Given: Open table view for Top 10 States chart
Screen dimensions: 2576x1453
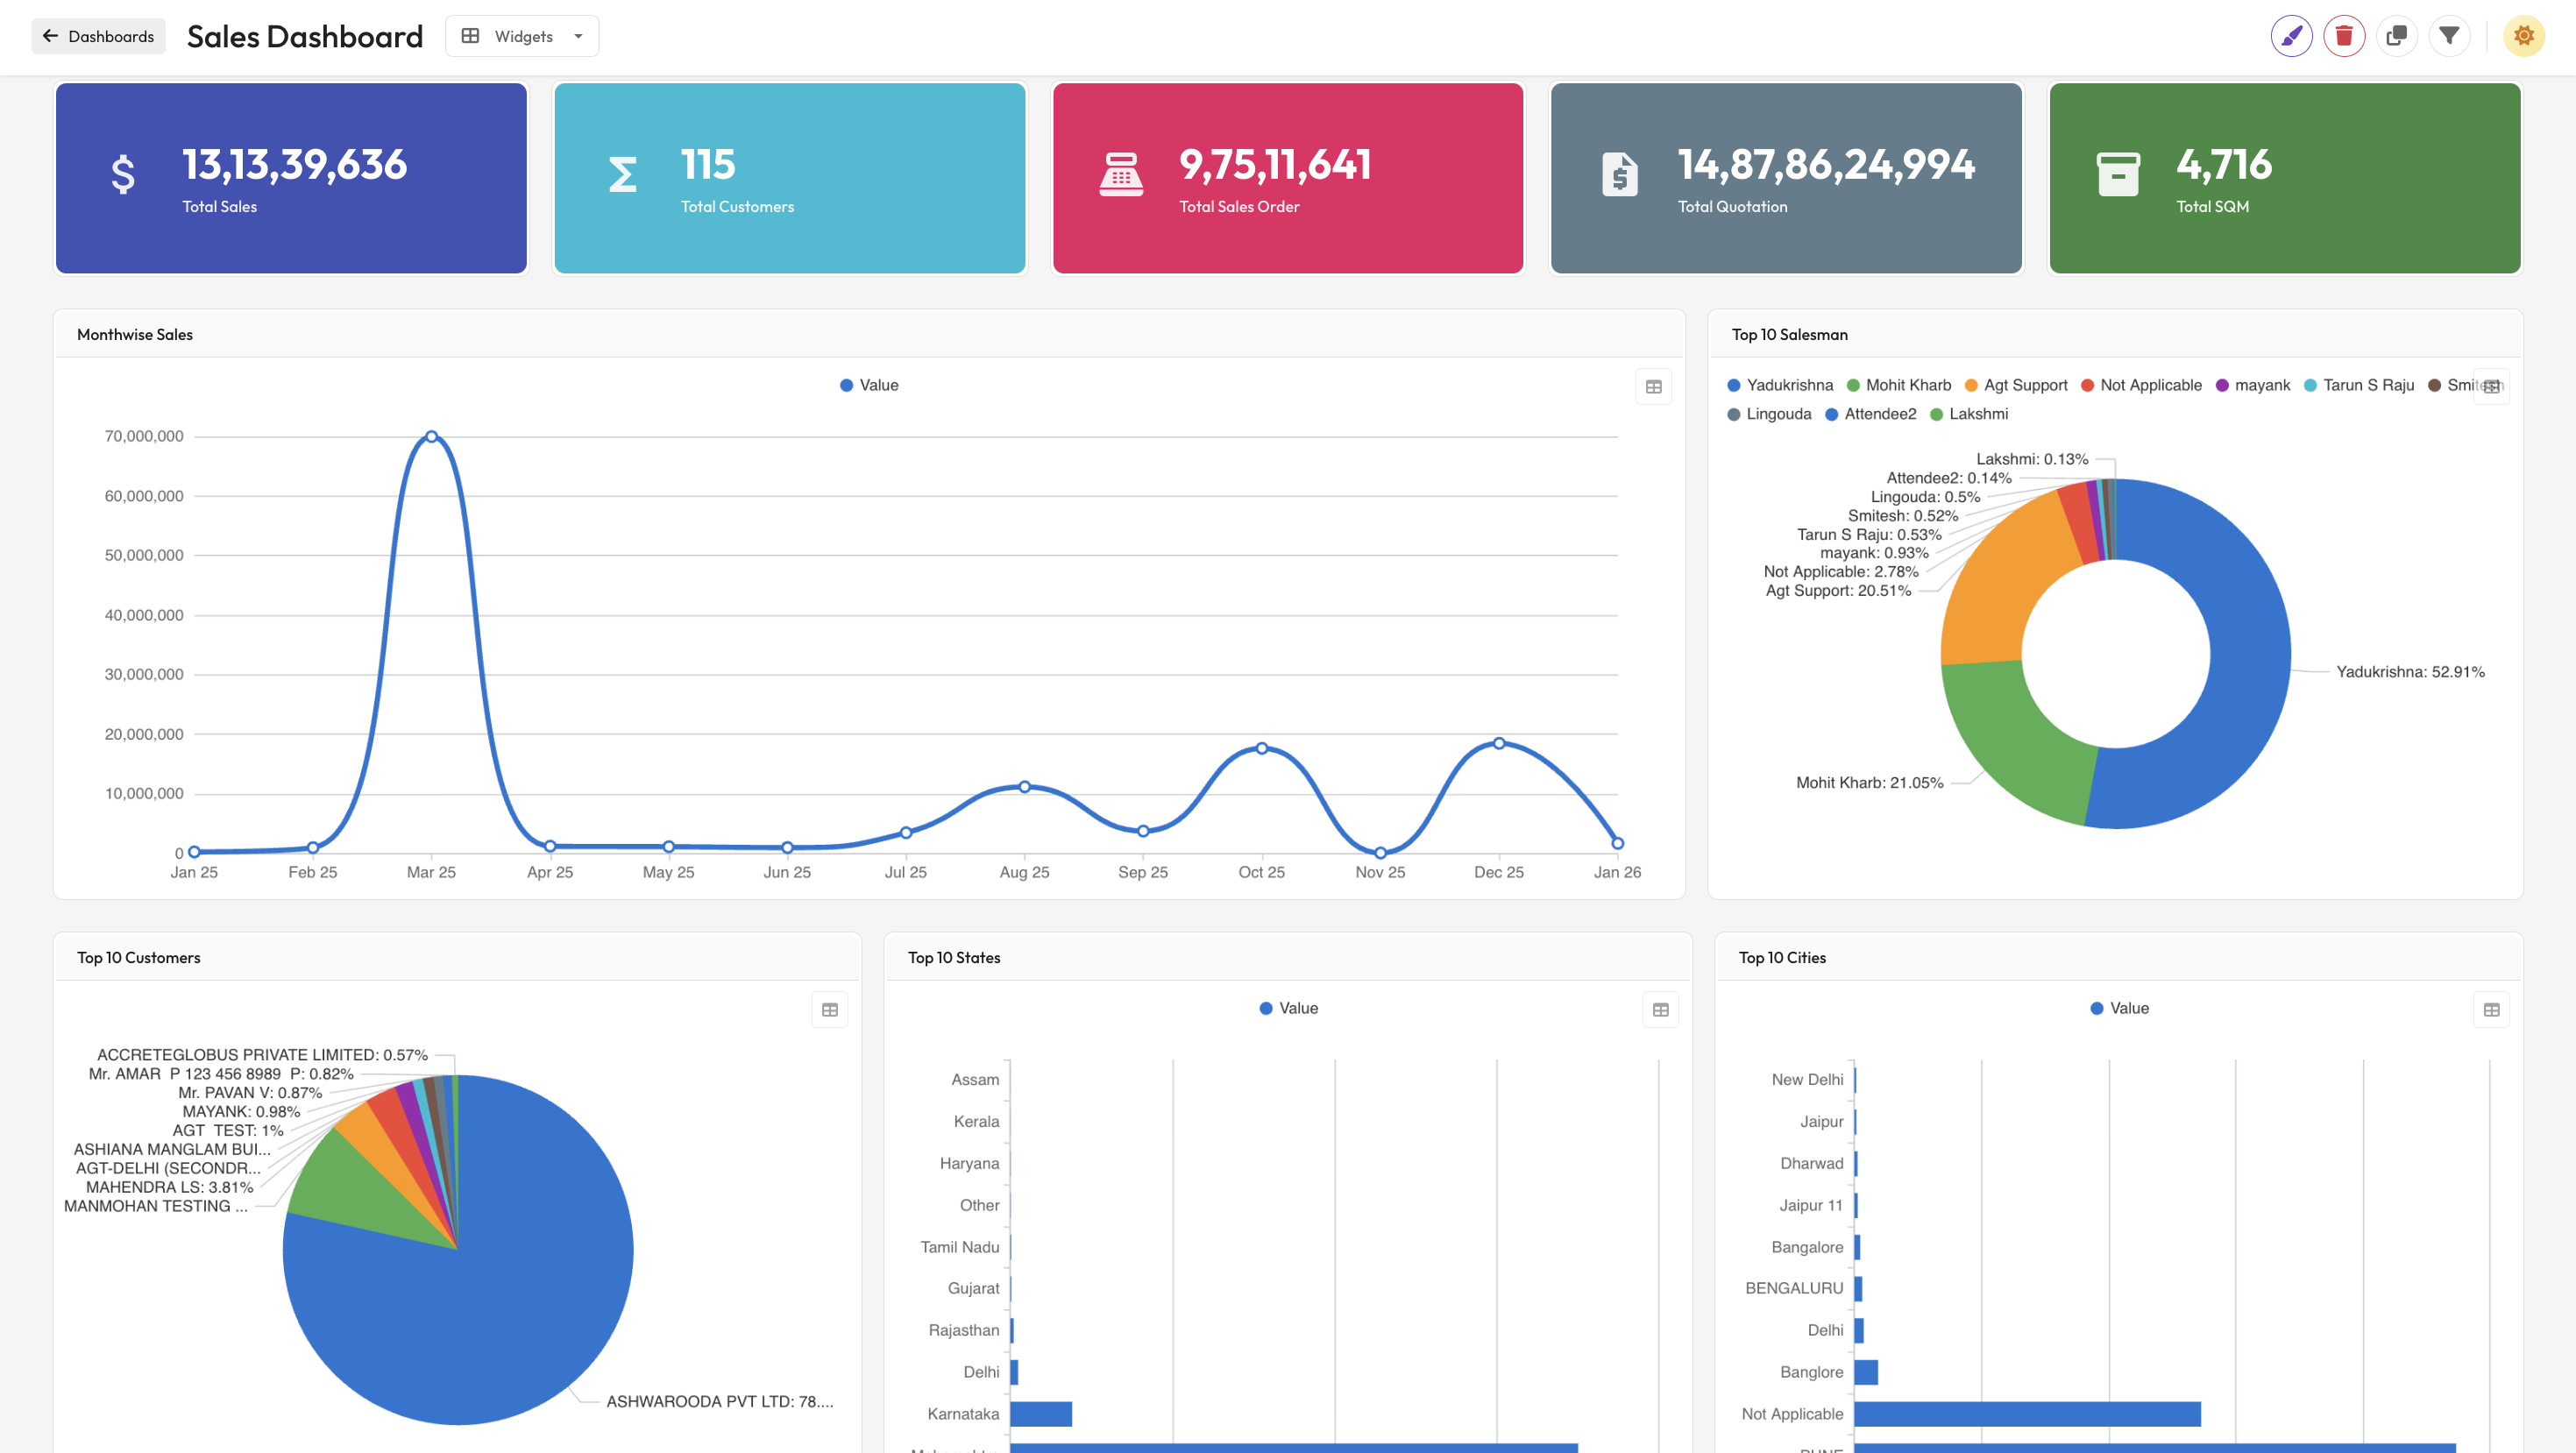Looking at the screenshot, I should (x=1660, y=1009).
